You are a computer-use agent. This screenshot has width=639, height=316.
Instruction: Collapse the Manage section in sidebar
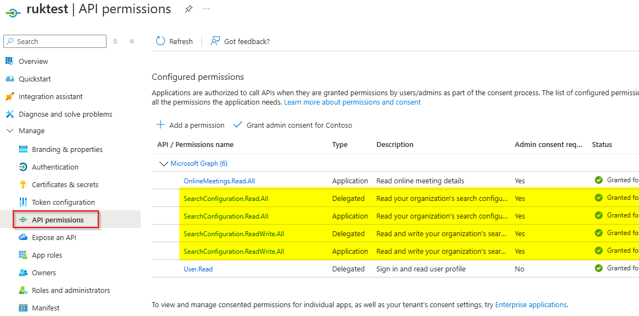click(x=9, y=131)
